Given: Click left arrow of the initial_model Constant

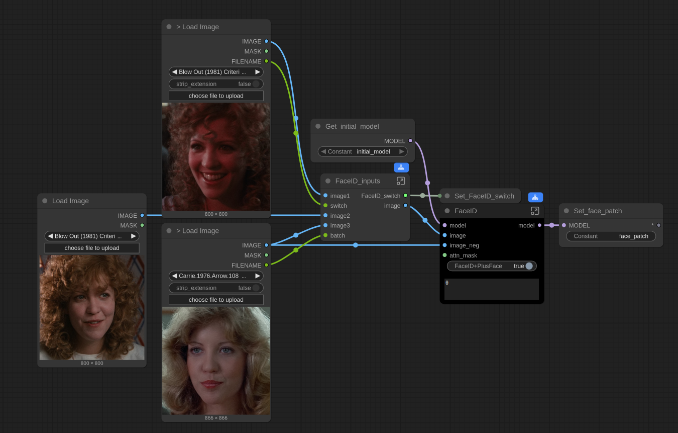Looking at the screenshot, I should point(323,151).
